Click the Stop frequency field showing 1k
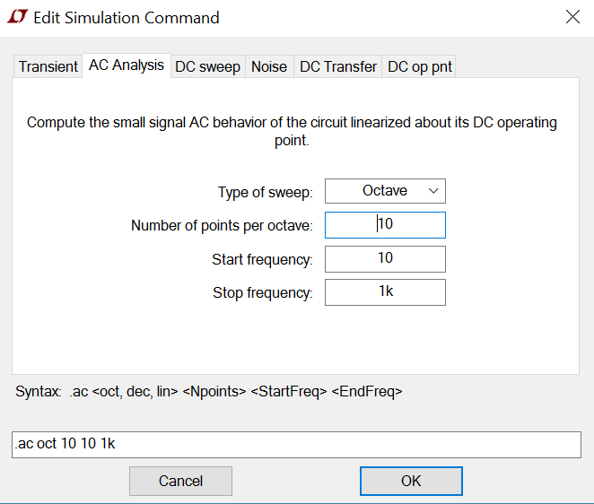 385,292
